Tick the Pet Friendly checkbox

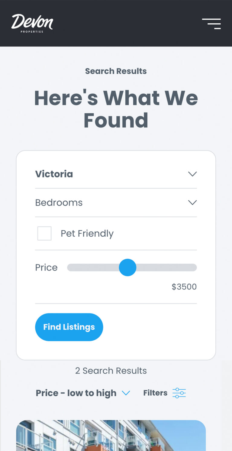click(x=44, y=233)
